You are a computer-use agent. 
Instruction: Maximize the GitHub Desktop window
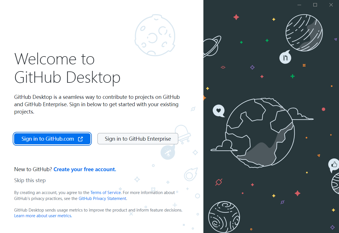coord(315,5)
